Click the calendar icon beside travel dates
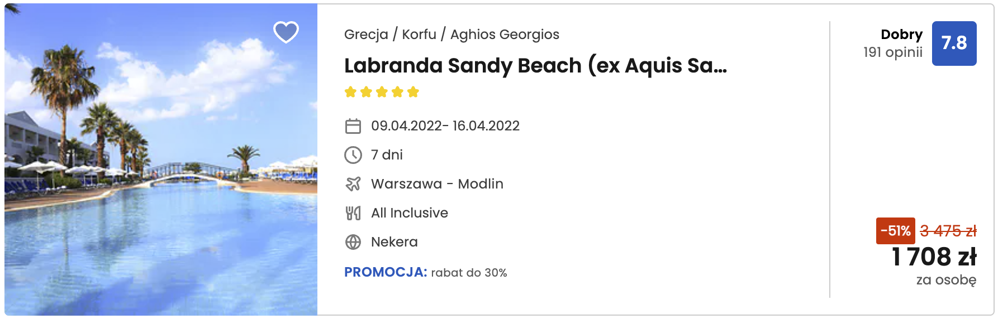 [x=353, y=126]
